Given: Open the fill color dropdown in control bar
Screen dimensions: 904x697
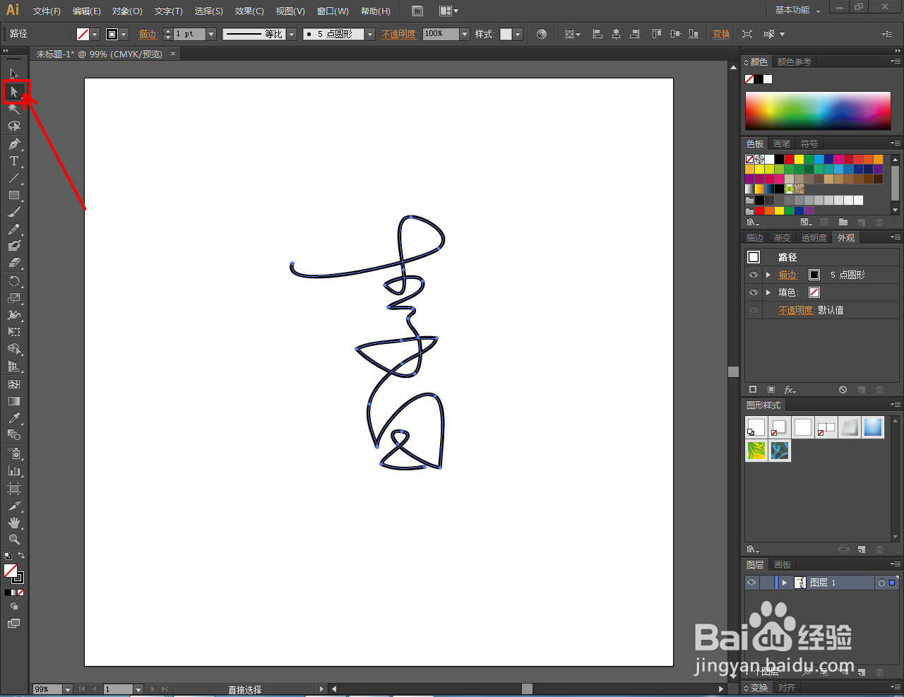Looking at the screenshot, I should point(95,34).
